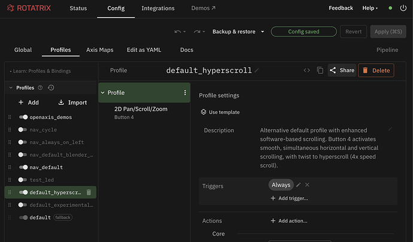Select the Always trigger chip
413x242 pixels.
(x=281, y=185)
